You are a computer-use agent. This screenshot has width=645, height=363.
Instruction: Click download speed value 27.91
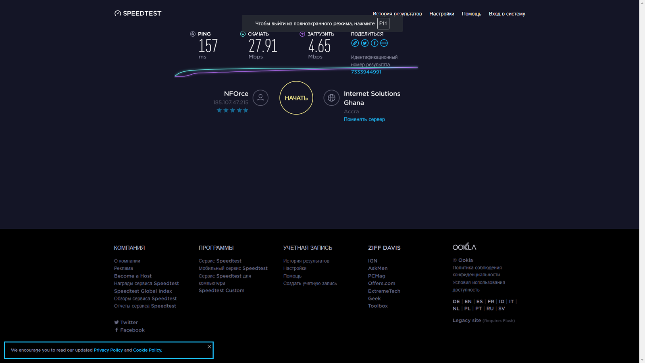(x=263, y=46)
